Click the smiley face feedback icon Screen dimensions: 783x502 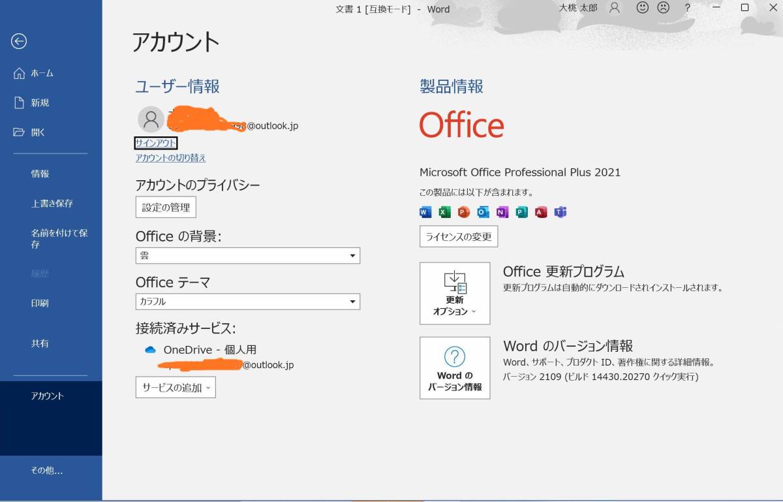tap(643, 8)
